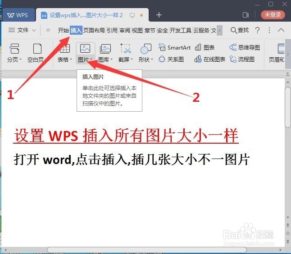
Task: Click the previous page double-up arrow
Action: pos(288,225)
